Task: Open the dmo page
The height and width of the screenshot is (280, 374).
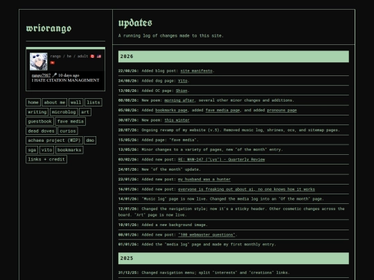Action: coord(90,140)
